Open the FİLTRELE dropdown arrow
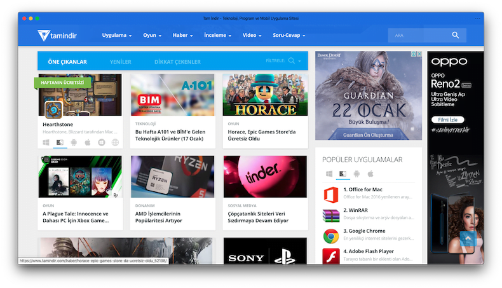Image resolution: width=502 pixels, height=288 pixels. pos(299,61)
